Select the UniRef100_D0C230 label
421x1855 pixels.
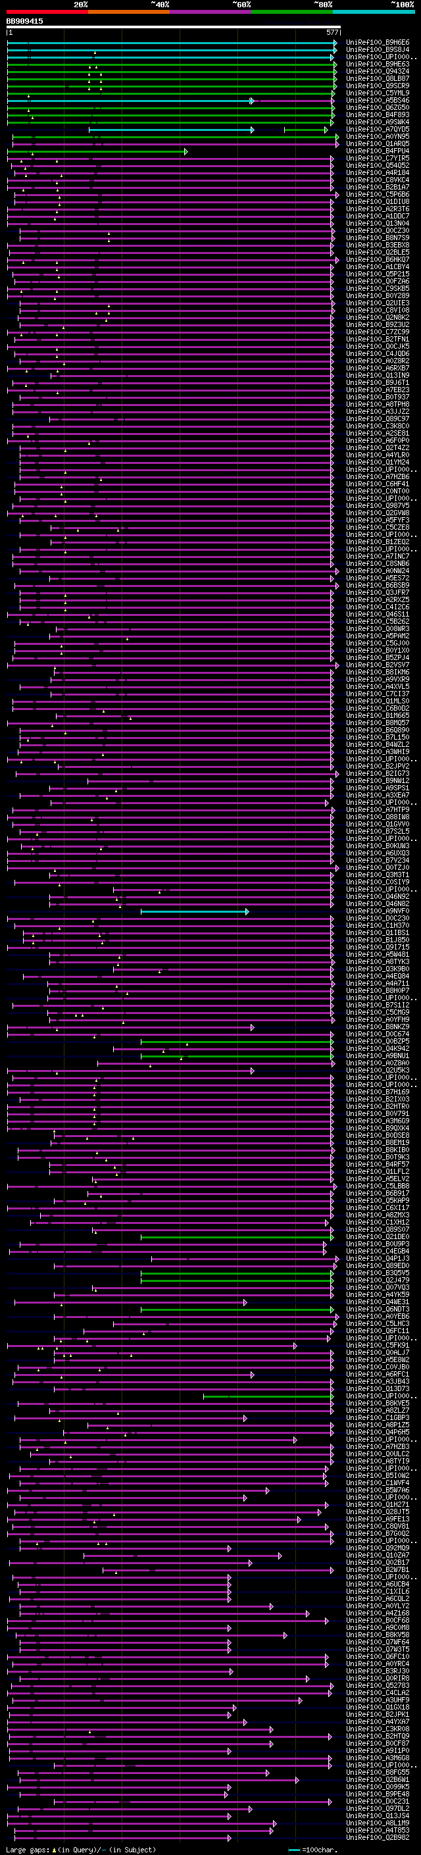[x=378, y=918]
